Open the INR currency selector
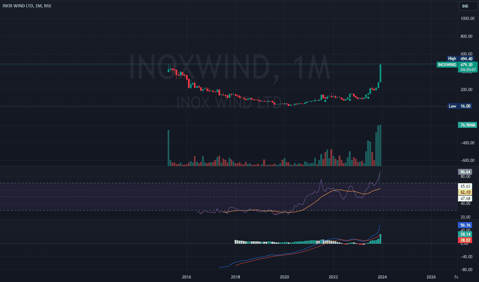 click(x=468, y=6)
